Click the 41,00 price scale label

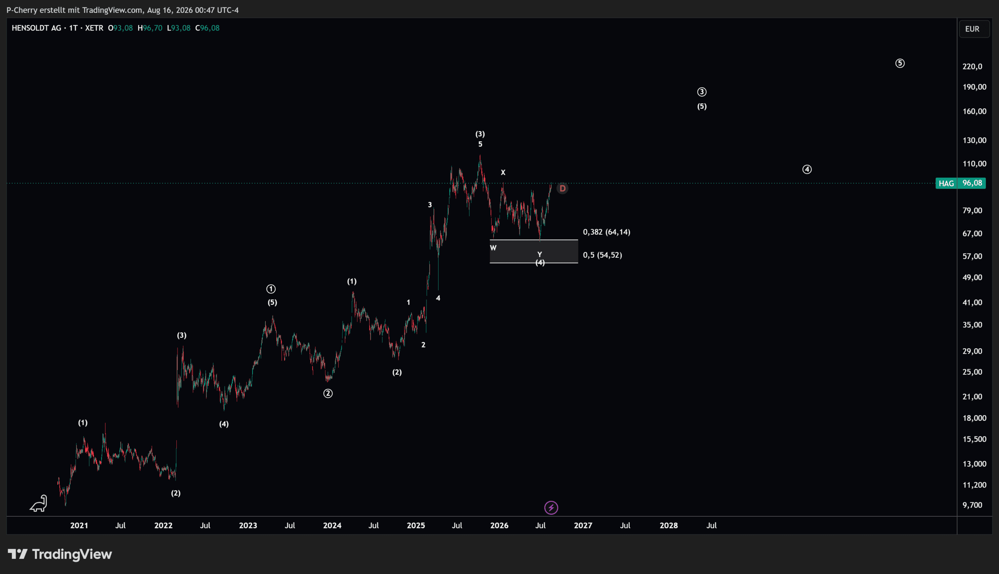coord(972,303)
